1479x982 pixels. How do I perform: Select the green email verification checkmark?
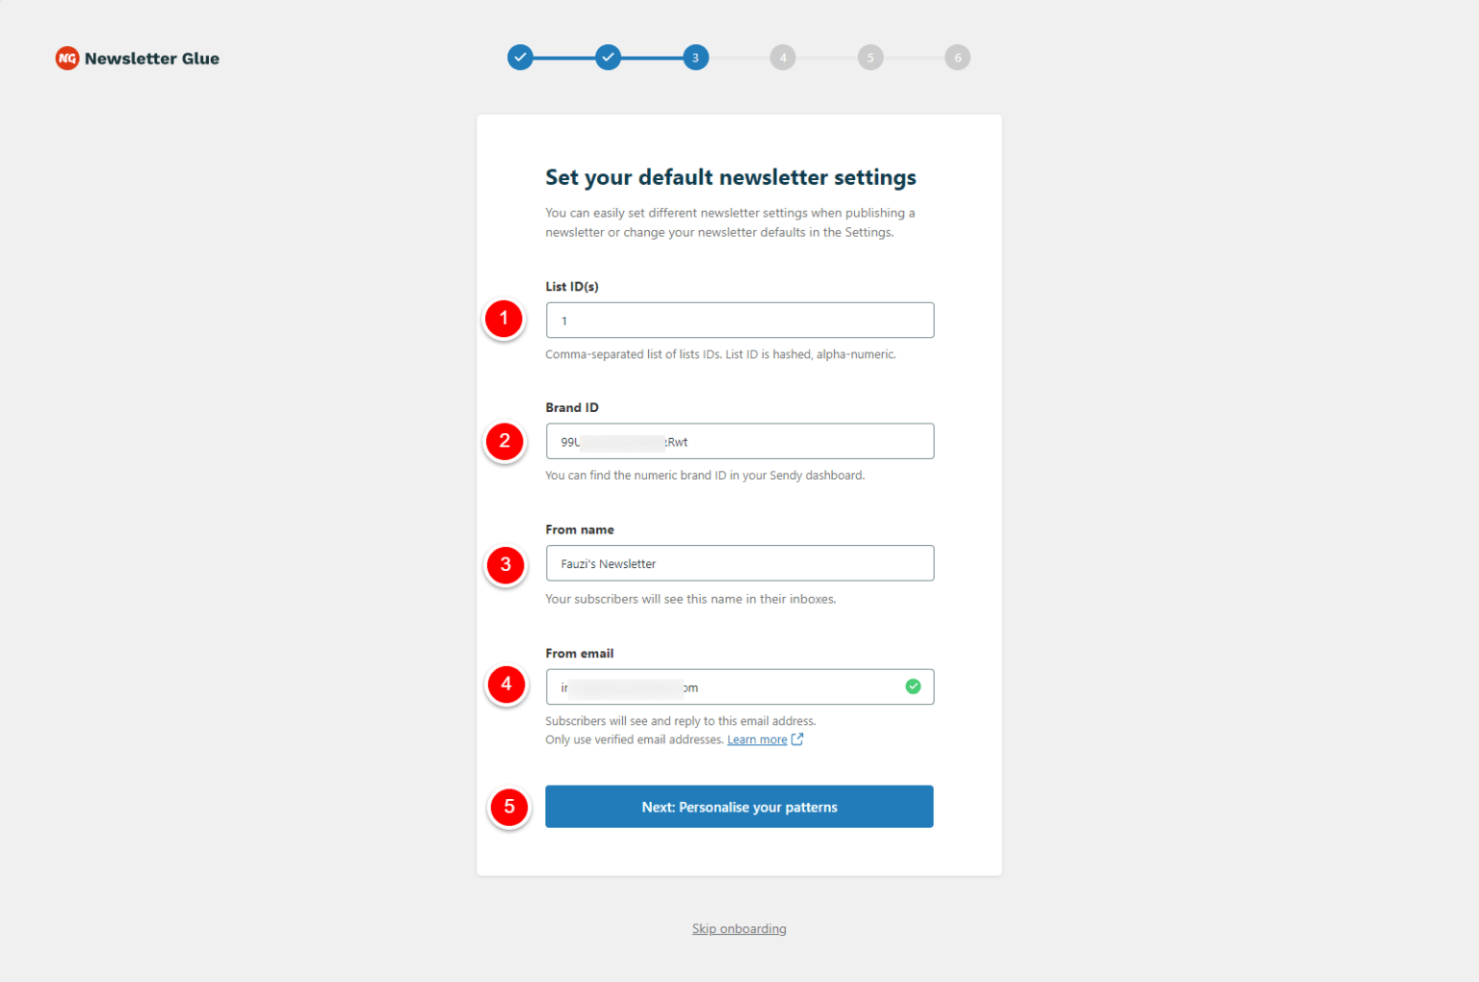tap(912, 685)
